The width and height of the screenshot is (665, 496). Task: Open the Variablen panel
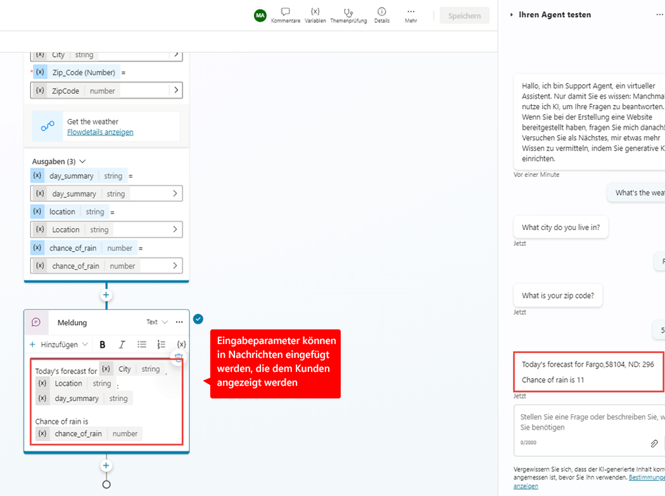pos(315,15)
